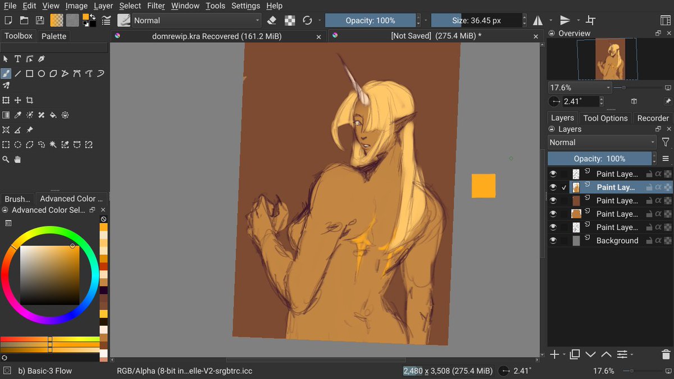
Task: Select the Move tool
Action: coord(18,101)
